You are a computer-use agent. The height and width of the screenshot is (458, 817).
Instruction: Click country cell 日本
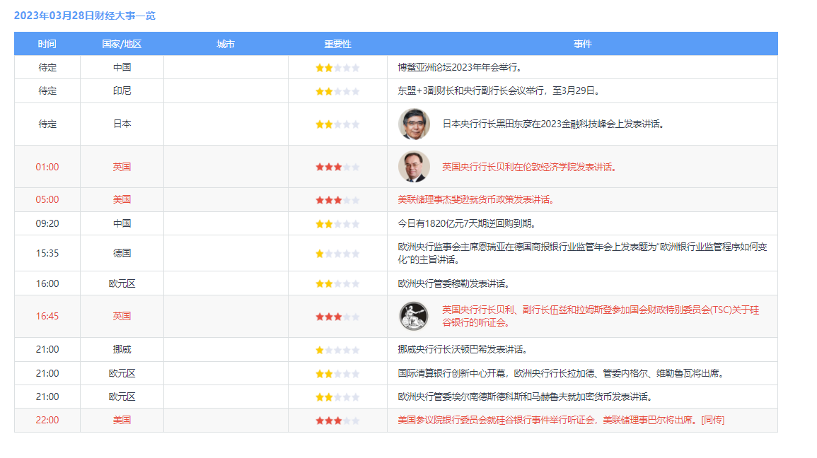pos(122,124)
